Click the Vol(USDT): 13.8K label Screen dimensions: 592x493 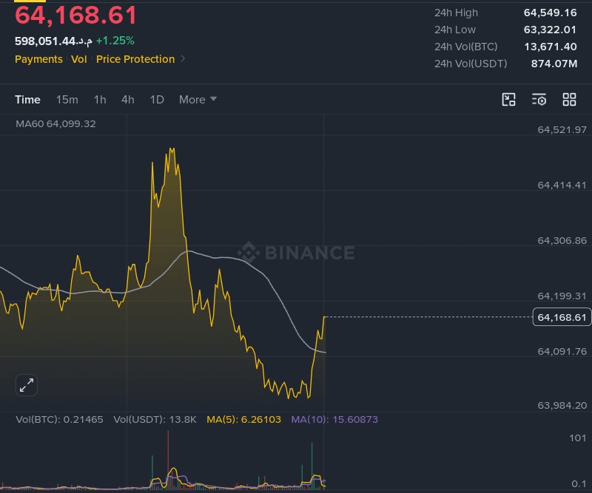155,419
